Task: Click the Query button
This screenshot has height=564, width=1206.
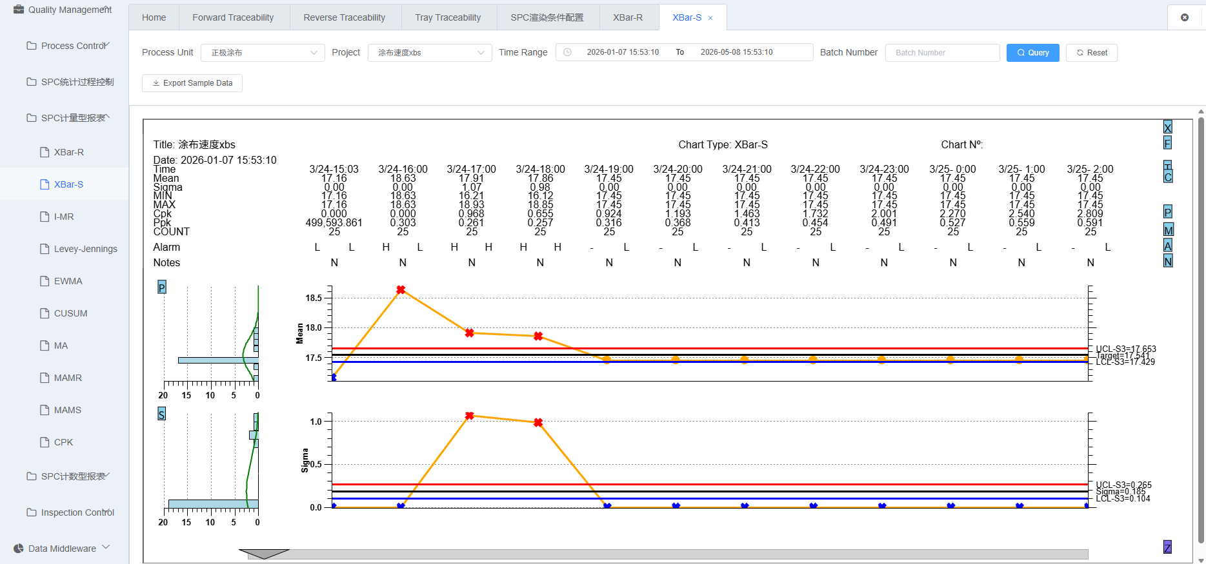Action: pos(1032,53)
